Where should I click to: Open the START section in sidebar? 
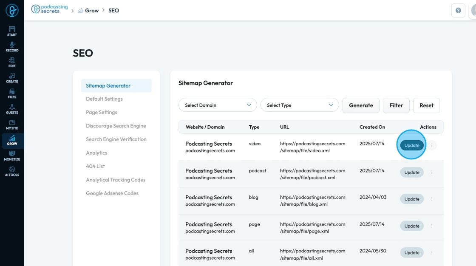[x=12, y=31]
